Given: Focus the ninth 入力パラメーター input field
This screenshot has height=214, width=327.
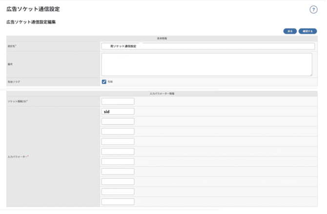Looking at the screenshot, I should pos(118,192).
